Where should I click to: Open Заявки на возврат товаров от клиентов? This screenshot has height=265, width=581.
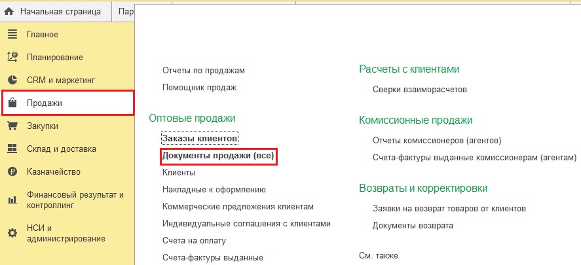[449, 208]
